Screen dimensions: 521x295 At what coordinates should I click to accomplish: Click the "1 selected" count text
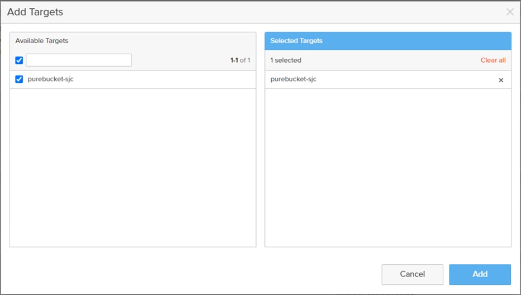[286, 60]
